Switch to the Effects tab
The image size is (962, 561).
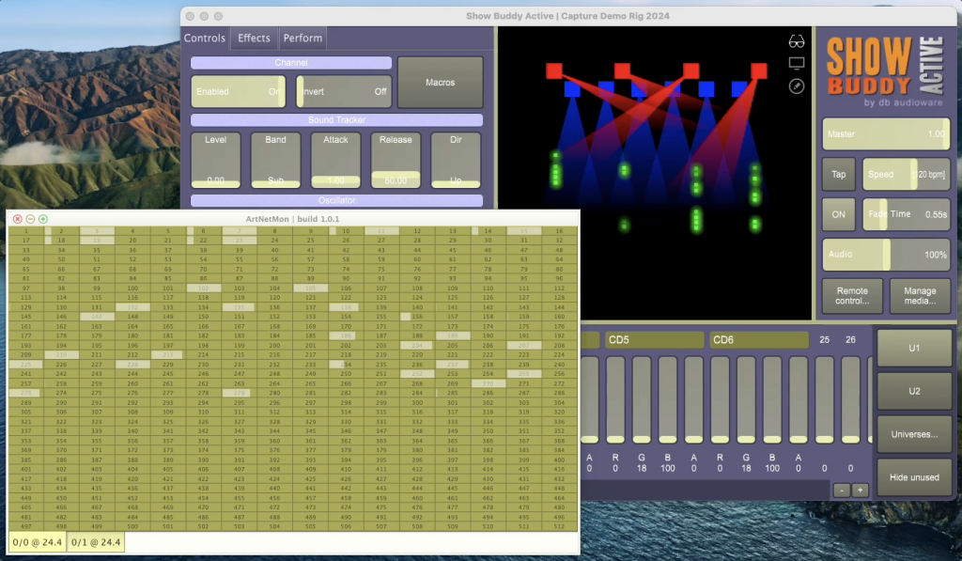click(254, 39)
